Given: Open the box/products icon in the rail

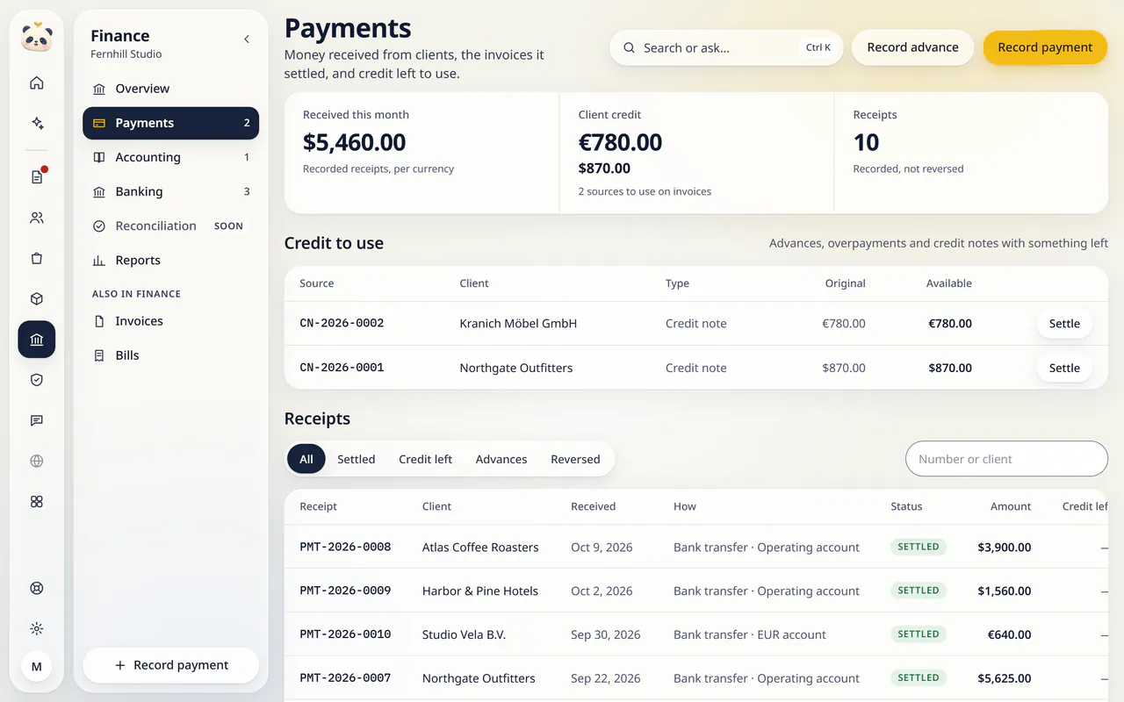Looking at the screenshot, I should 37,299.
